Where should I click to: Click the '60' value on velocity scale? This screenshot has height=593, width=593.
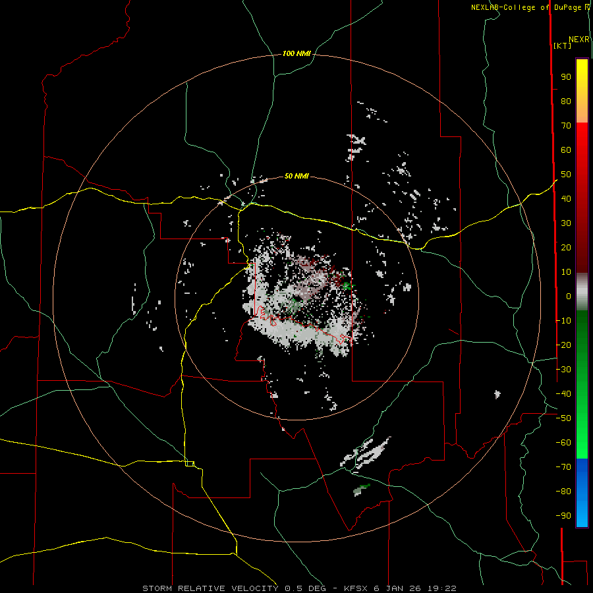[566, 150]
